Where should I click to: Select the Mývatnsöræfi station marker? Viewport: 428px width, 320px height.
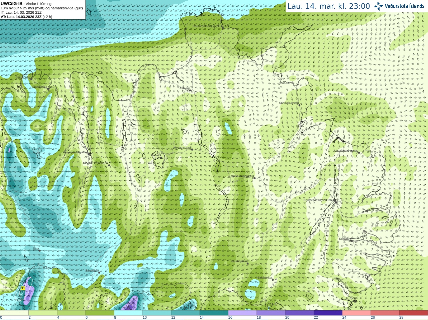coord(192,149)
